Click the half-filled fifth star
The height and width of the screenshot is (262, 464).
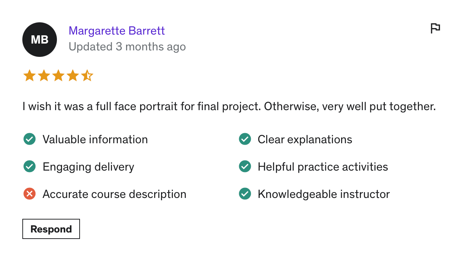pyautogui.click(x=87, y=76)
